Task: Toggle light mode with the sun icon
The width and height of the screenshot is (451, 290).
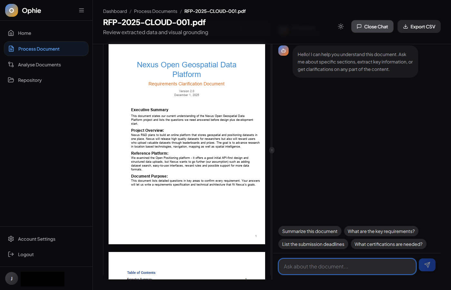Action: [341, 26]
